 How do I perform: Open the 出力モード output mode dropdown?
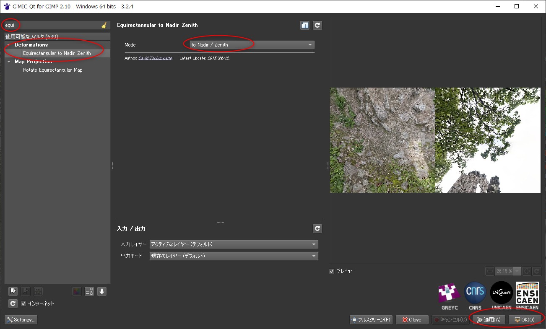(234, 256)
